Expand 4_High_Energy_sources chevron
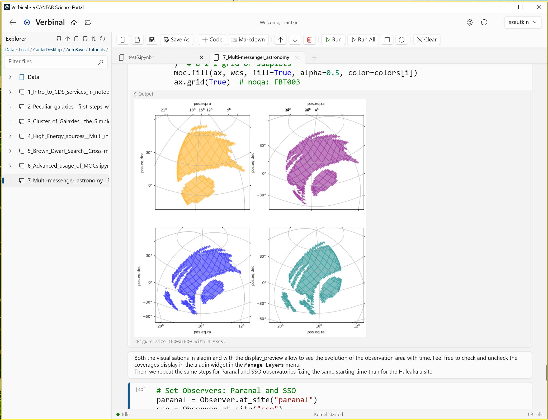The image size is (548, 420). [x=10, y=136]
